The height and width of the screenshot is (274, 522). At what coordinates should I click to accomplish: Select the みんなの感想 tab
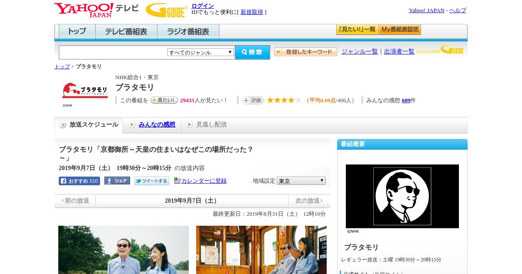152,125
